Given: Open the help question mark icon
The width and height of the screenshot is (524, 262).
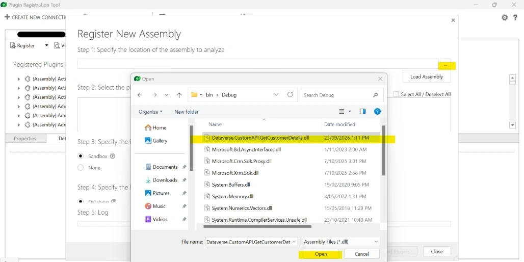Looking at the screenshot, I should coord(515,18).
